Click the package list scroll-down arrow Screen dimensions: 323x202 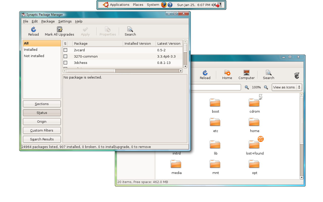click(x=185, y=66)
